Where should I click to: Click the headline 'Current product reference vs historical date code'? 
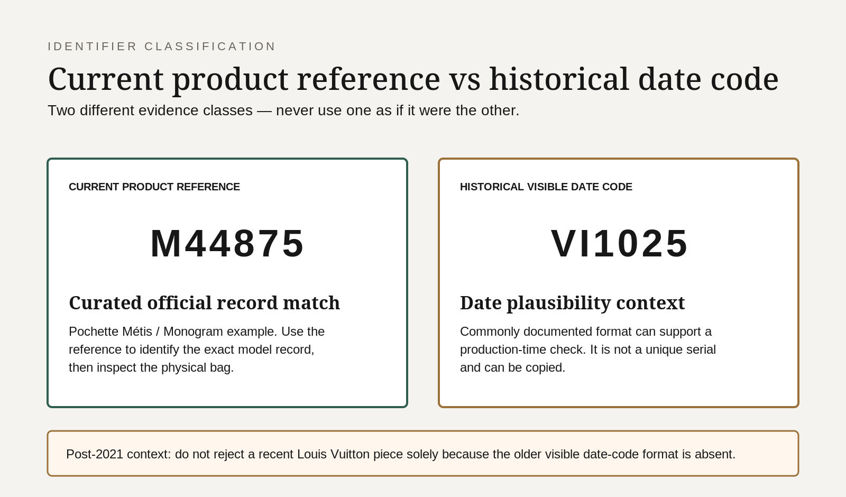tap(413, 79)
